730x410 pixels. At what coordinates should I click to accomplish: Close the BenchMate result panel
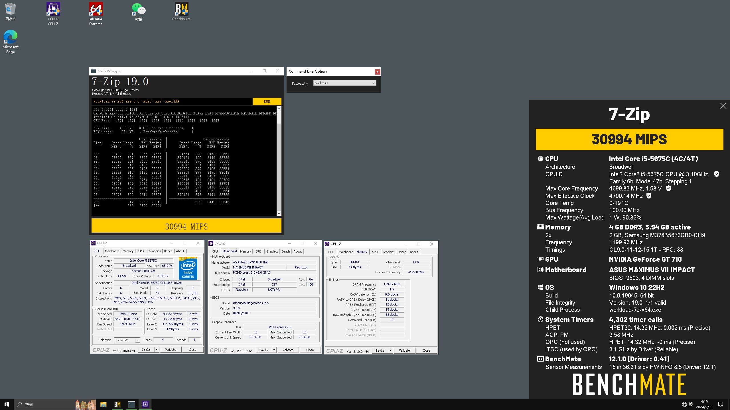click(723, 106)
